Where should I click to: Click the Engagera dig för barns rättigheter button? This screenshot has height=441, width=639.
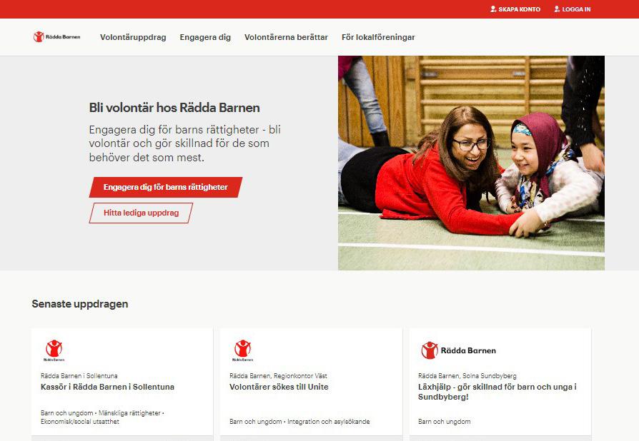pyautogui.click(x=166, y=187)
